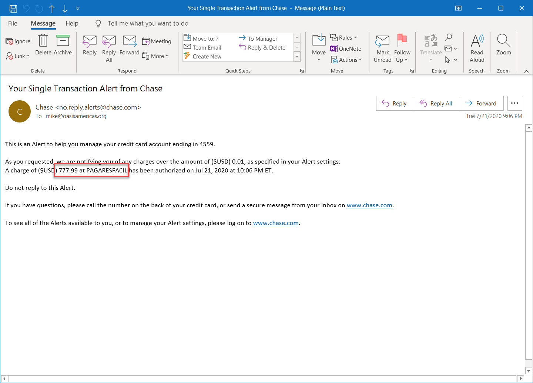Click the Chase sender avatar
This screenshot has height=383, width=533.
point(20,111)
